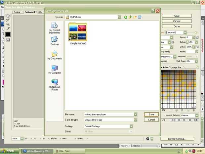Open the Settings dropdown
Viewport: 205px width, 154px height.
click(131, 126)
